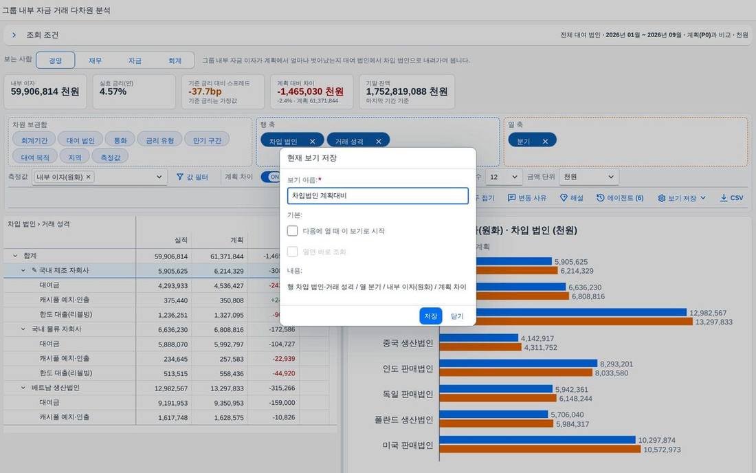This screenshot has height=473, width=756.
Task: Switch to the 경영 viewer tab
Action: (x=56, y=60)
